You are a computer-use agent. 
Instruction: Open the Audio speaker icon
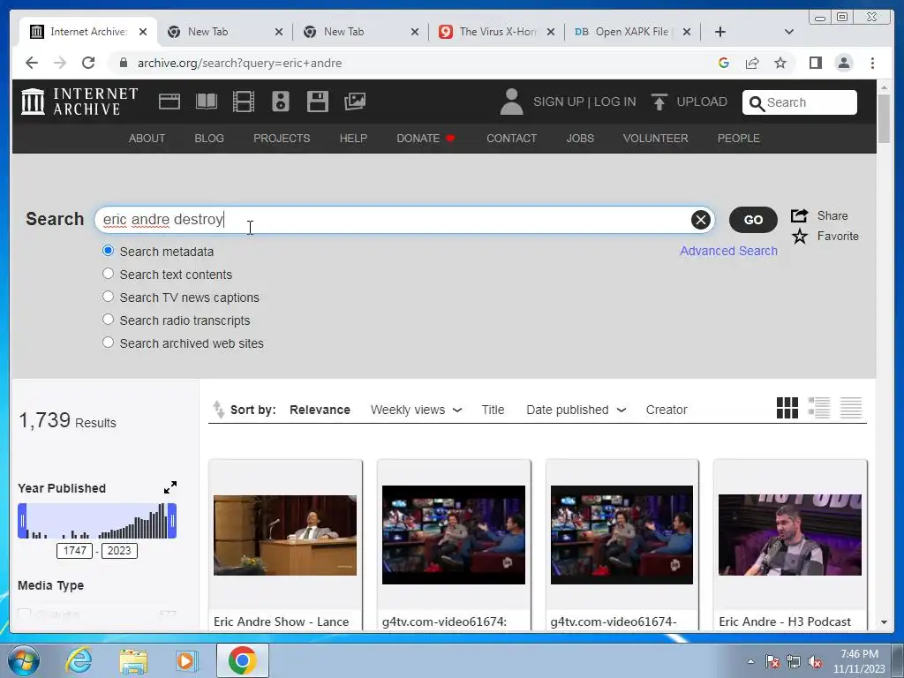tap(281, 102)
